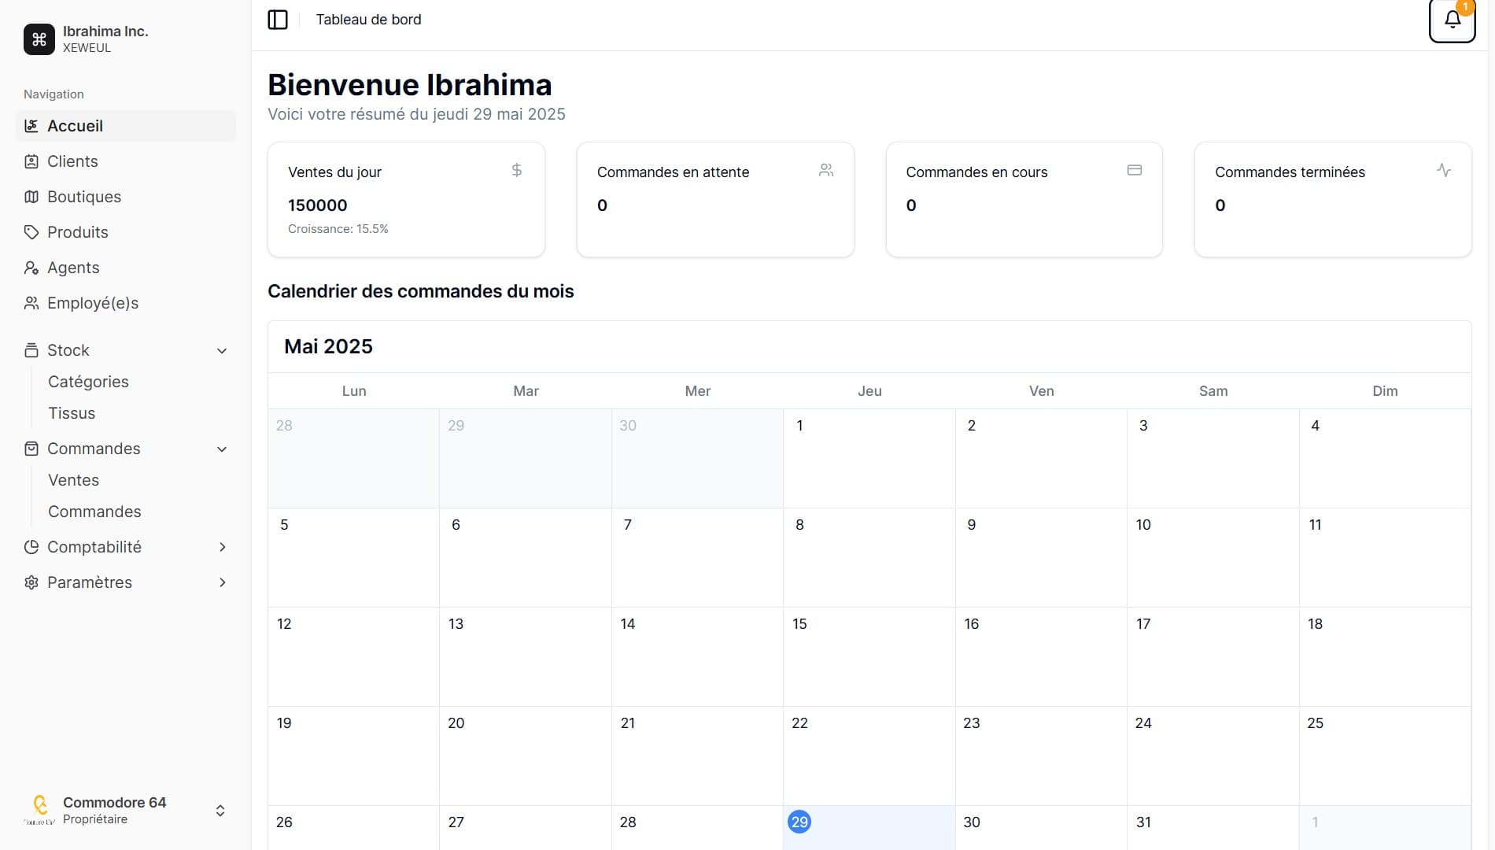
Task: Click the Stock box icon
Action: tap(31, 350)
